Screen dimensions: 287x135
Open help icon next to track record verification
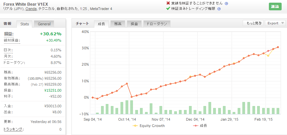[227, 3]
